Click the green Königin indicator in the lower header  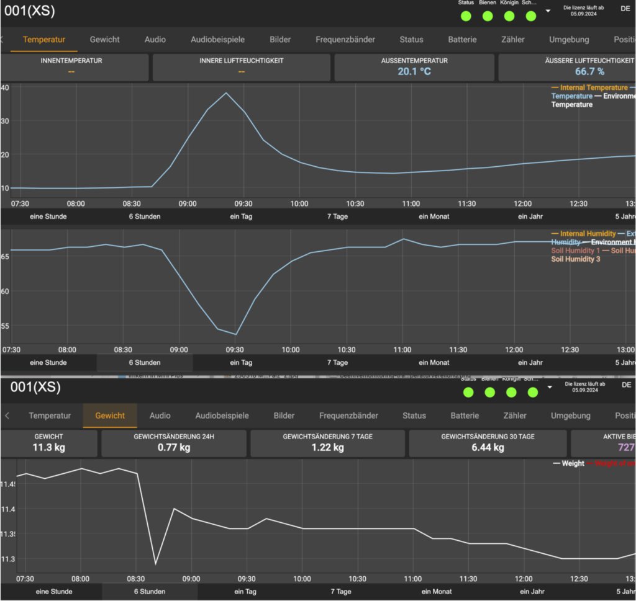pyautogui.click(x=511, y=392)
